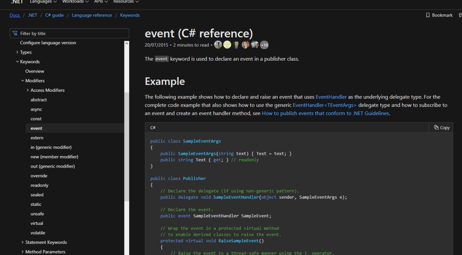Open the Workloads dropdown menu
Screen dimensions: 462x255
click(75, 2)
